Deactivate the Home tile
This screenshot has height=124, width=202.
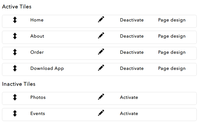132,20
